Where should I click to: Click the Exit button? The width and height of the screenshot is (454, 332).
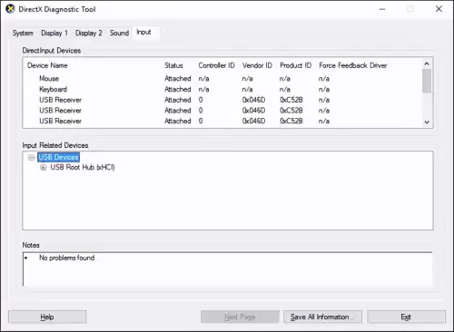tap(406, 317)
